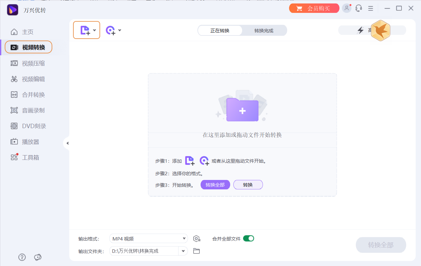Image resolution: width=421 pixels, height=266 pixels.
Task: Open the 视频转换 sidebar panel
Action: click(x=28, y=47)
